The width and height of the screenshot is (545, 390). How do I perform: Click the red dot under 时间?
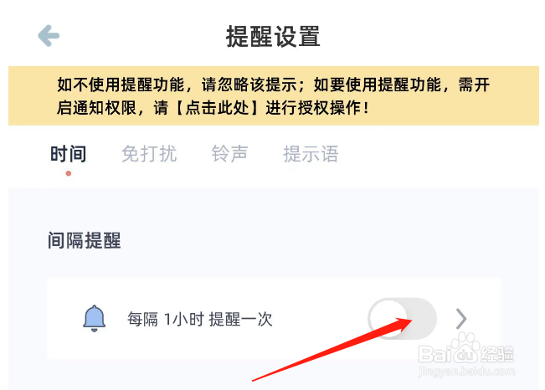(x=69, y=173)
